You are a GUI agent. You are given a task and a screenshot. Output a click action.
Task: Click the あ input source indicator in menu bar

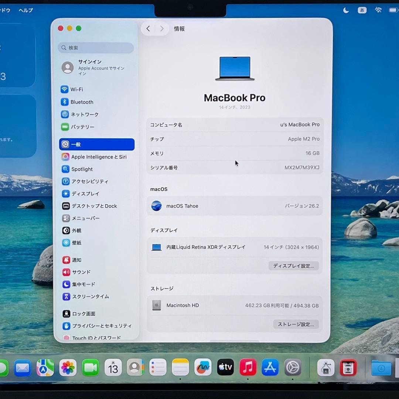point(362,10)
